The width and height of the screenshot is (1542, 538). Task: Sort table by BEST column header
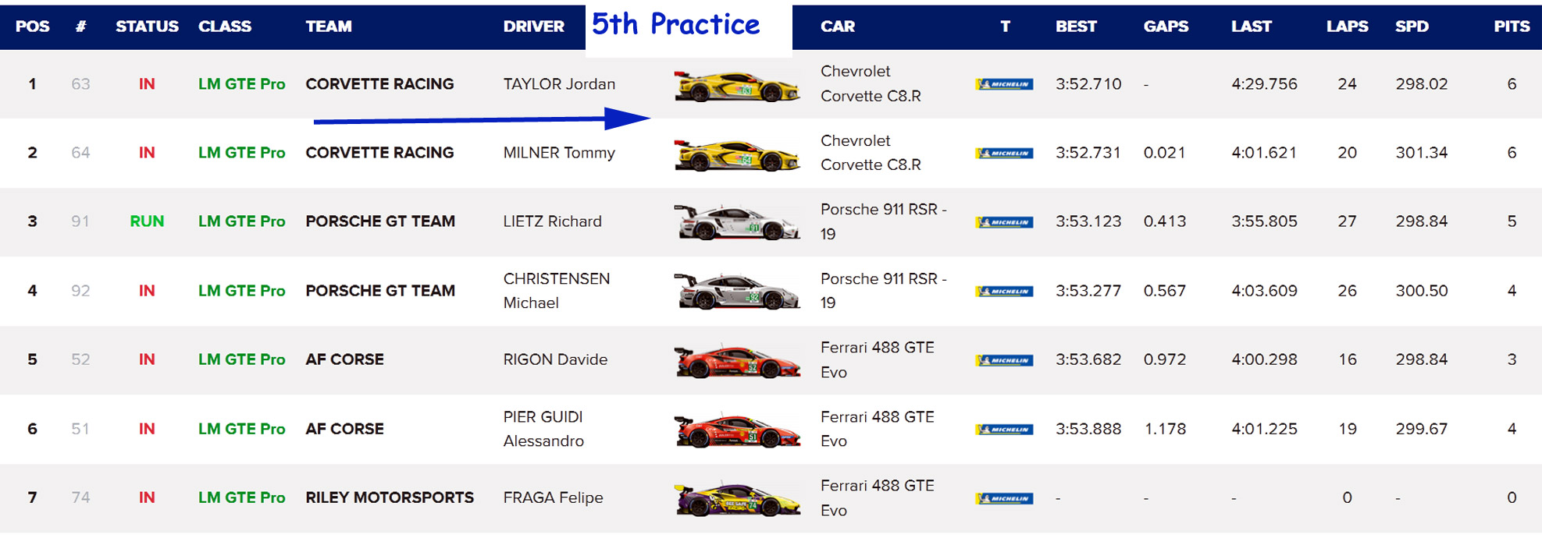point(1076,27)
